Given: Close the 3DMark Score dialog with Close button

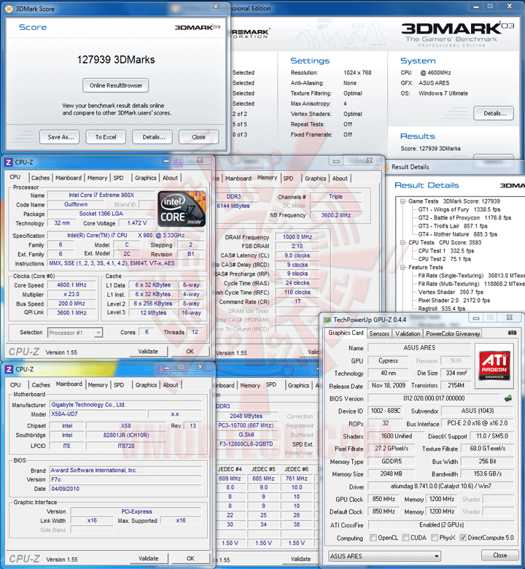Looking at the screenshot, I should [x=198, y=137].
